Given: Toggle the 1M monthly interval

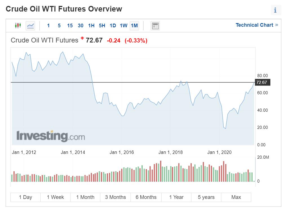Looking at the screenshot, I should tap(134, 25).
